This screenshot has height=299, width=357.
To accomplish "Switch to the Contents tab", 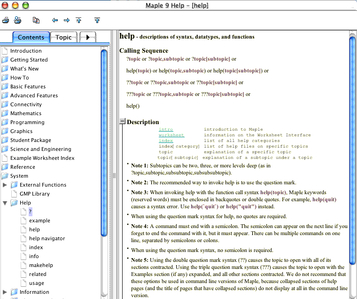I will (x=31, y=37).
